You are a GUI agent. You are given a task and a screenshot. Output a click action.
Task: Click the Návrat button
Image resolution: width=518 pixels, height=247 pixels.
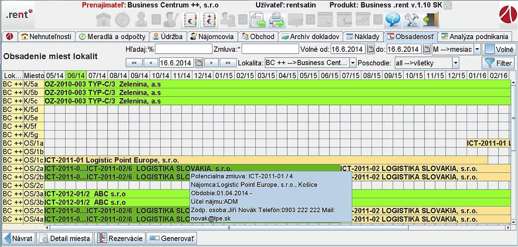pyautogui.click(x=19, y=238)
